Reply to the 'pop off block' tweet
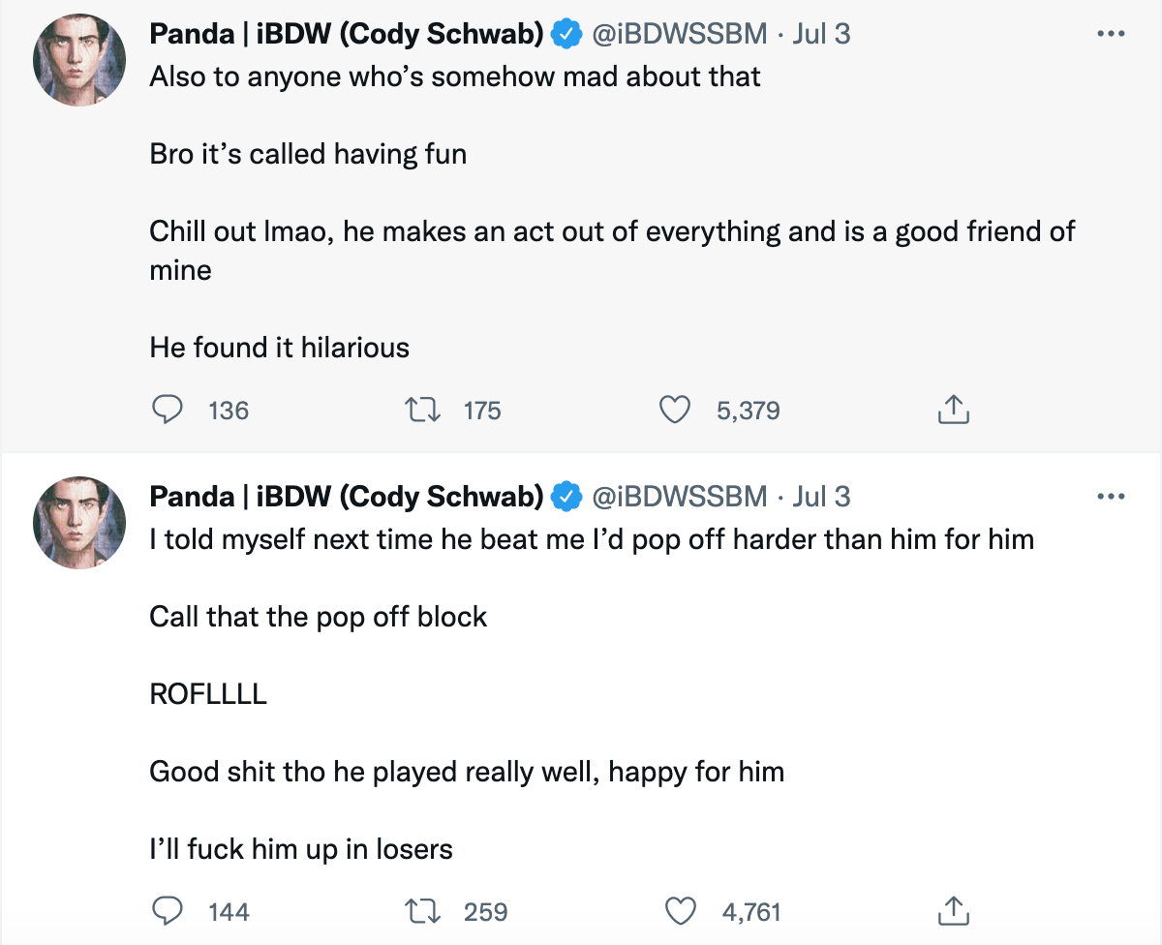 coord(168,911)
